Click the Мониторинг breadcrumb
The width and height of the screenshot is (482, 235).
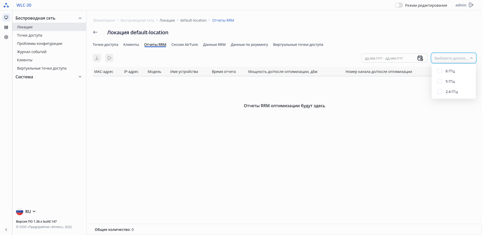click(x=104, y=20)
